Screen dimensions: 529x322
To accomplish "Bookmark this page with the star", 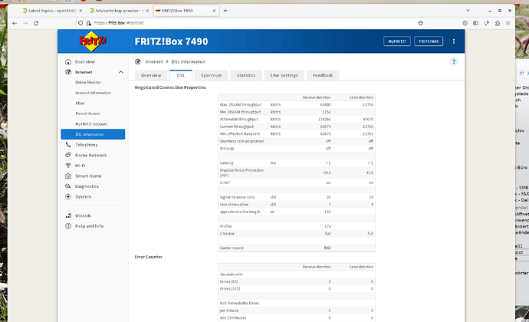I will (x=420, y=23).
